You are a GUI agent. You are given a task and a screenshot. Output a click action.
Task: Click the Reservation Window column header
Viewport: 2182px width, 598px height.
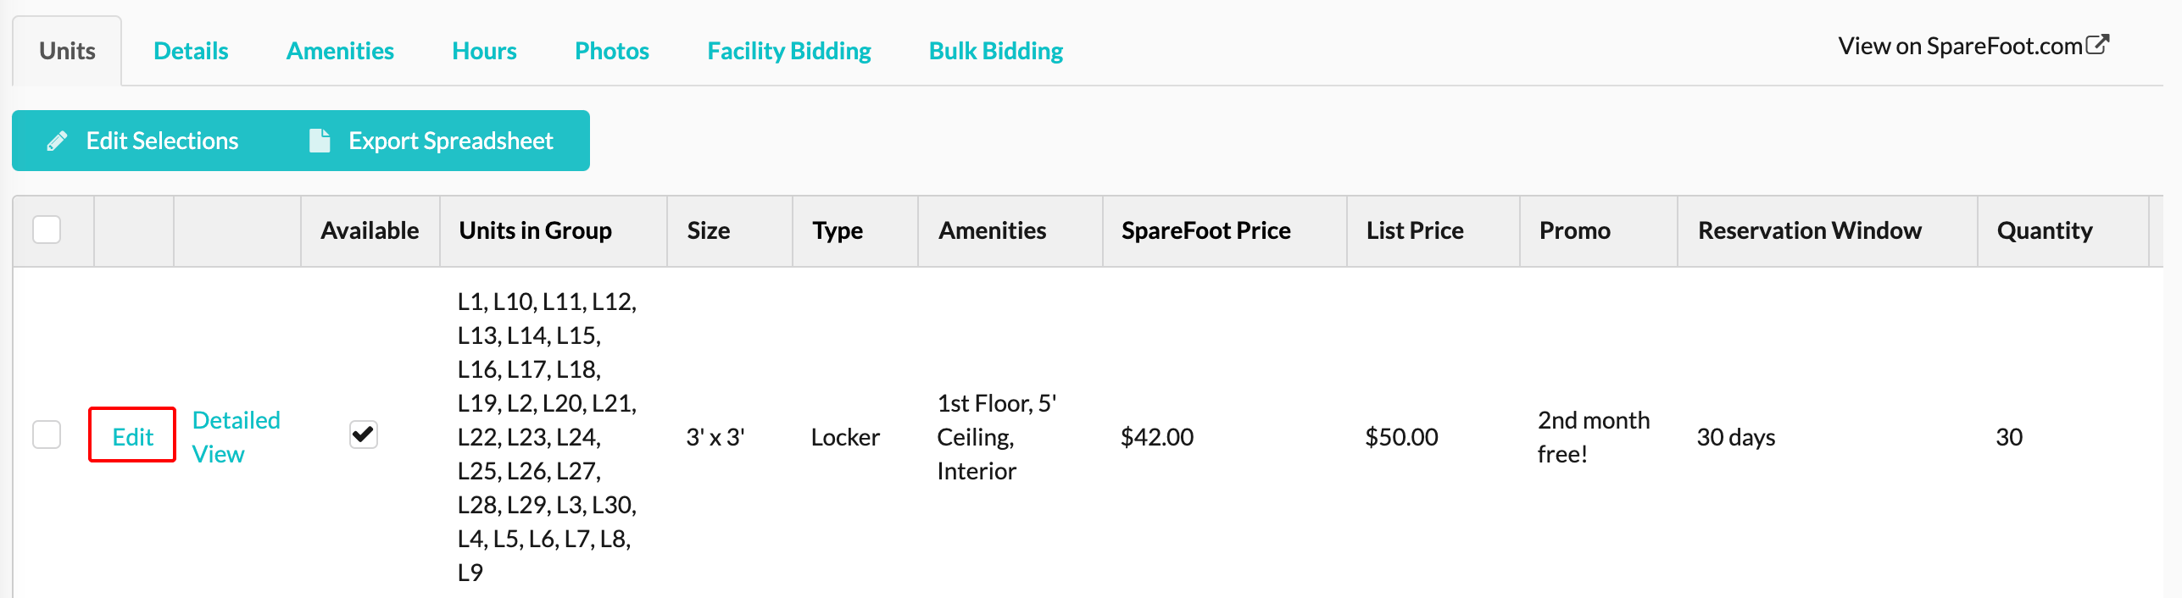coord(1809,230)
